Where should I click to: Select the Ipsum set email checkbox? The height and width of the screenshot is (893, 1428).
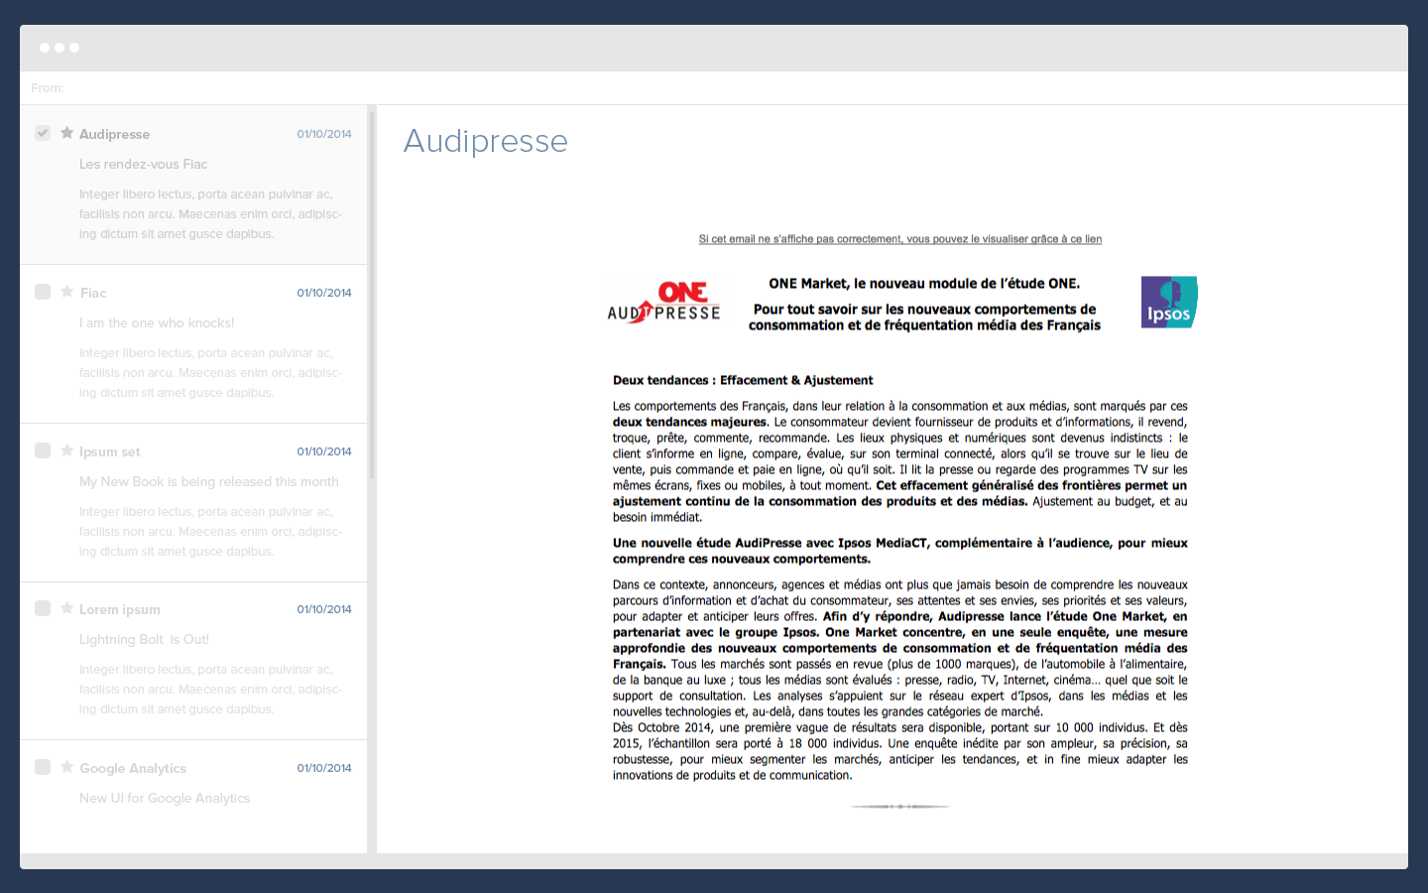[43, 450]
